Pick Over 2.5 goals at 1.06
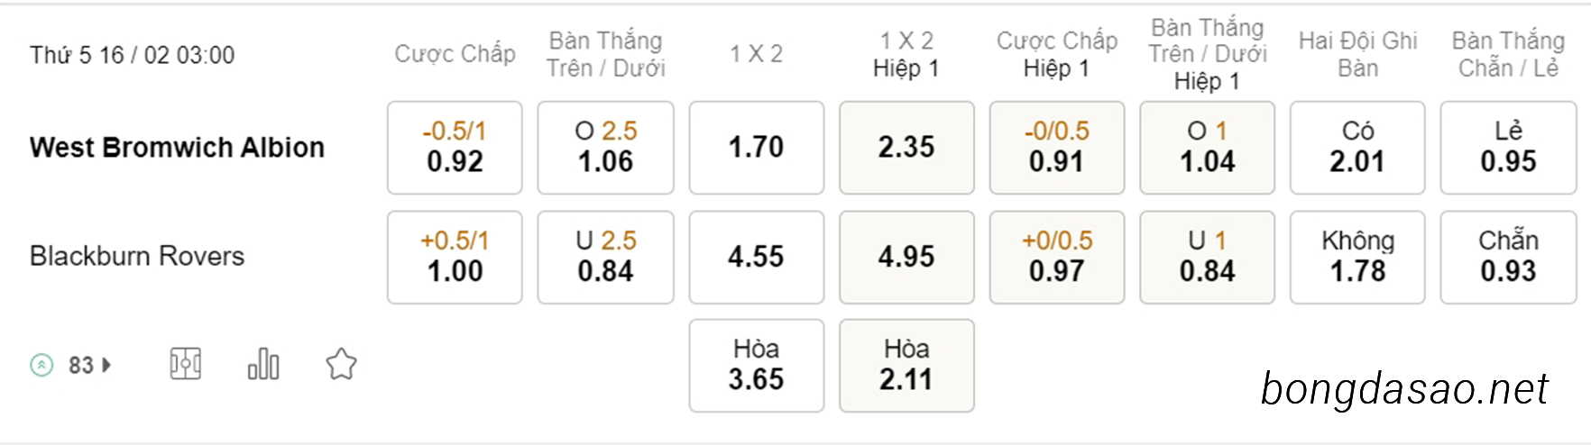 coord(606,147)
